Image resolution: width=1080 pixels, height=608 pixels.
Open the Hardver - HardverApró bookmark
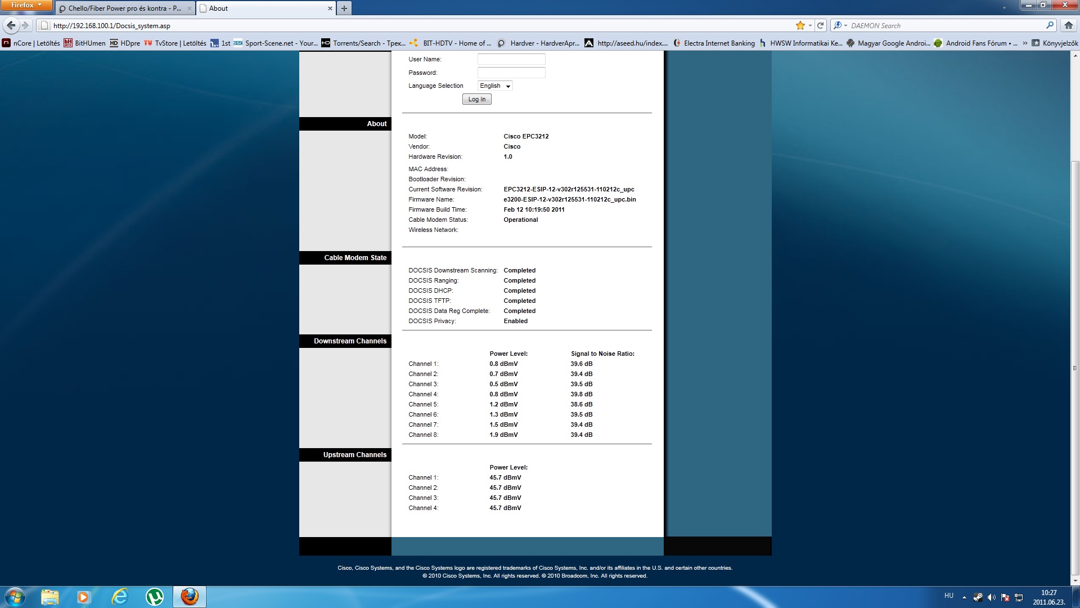click(x=538, y=43)
